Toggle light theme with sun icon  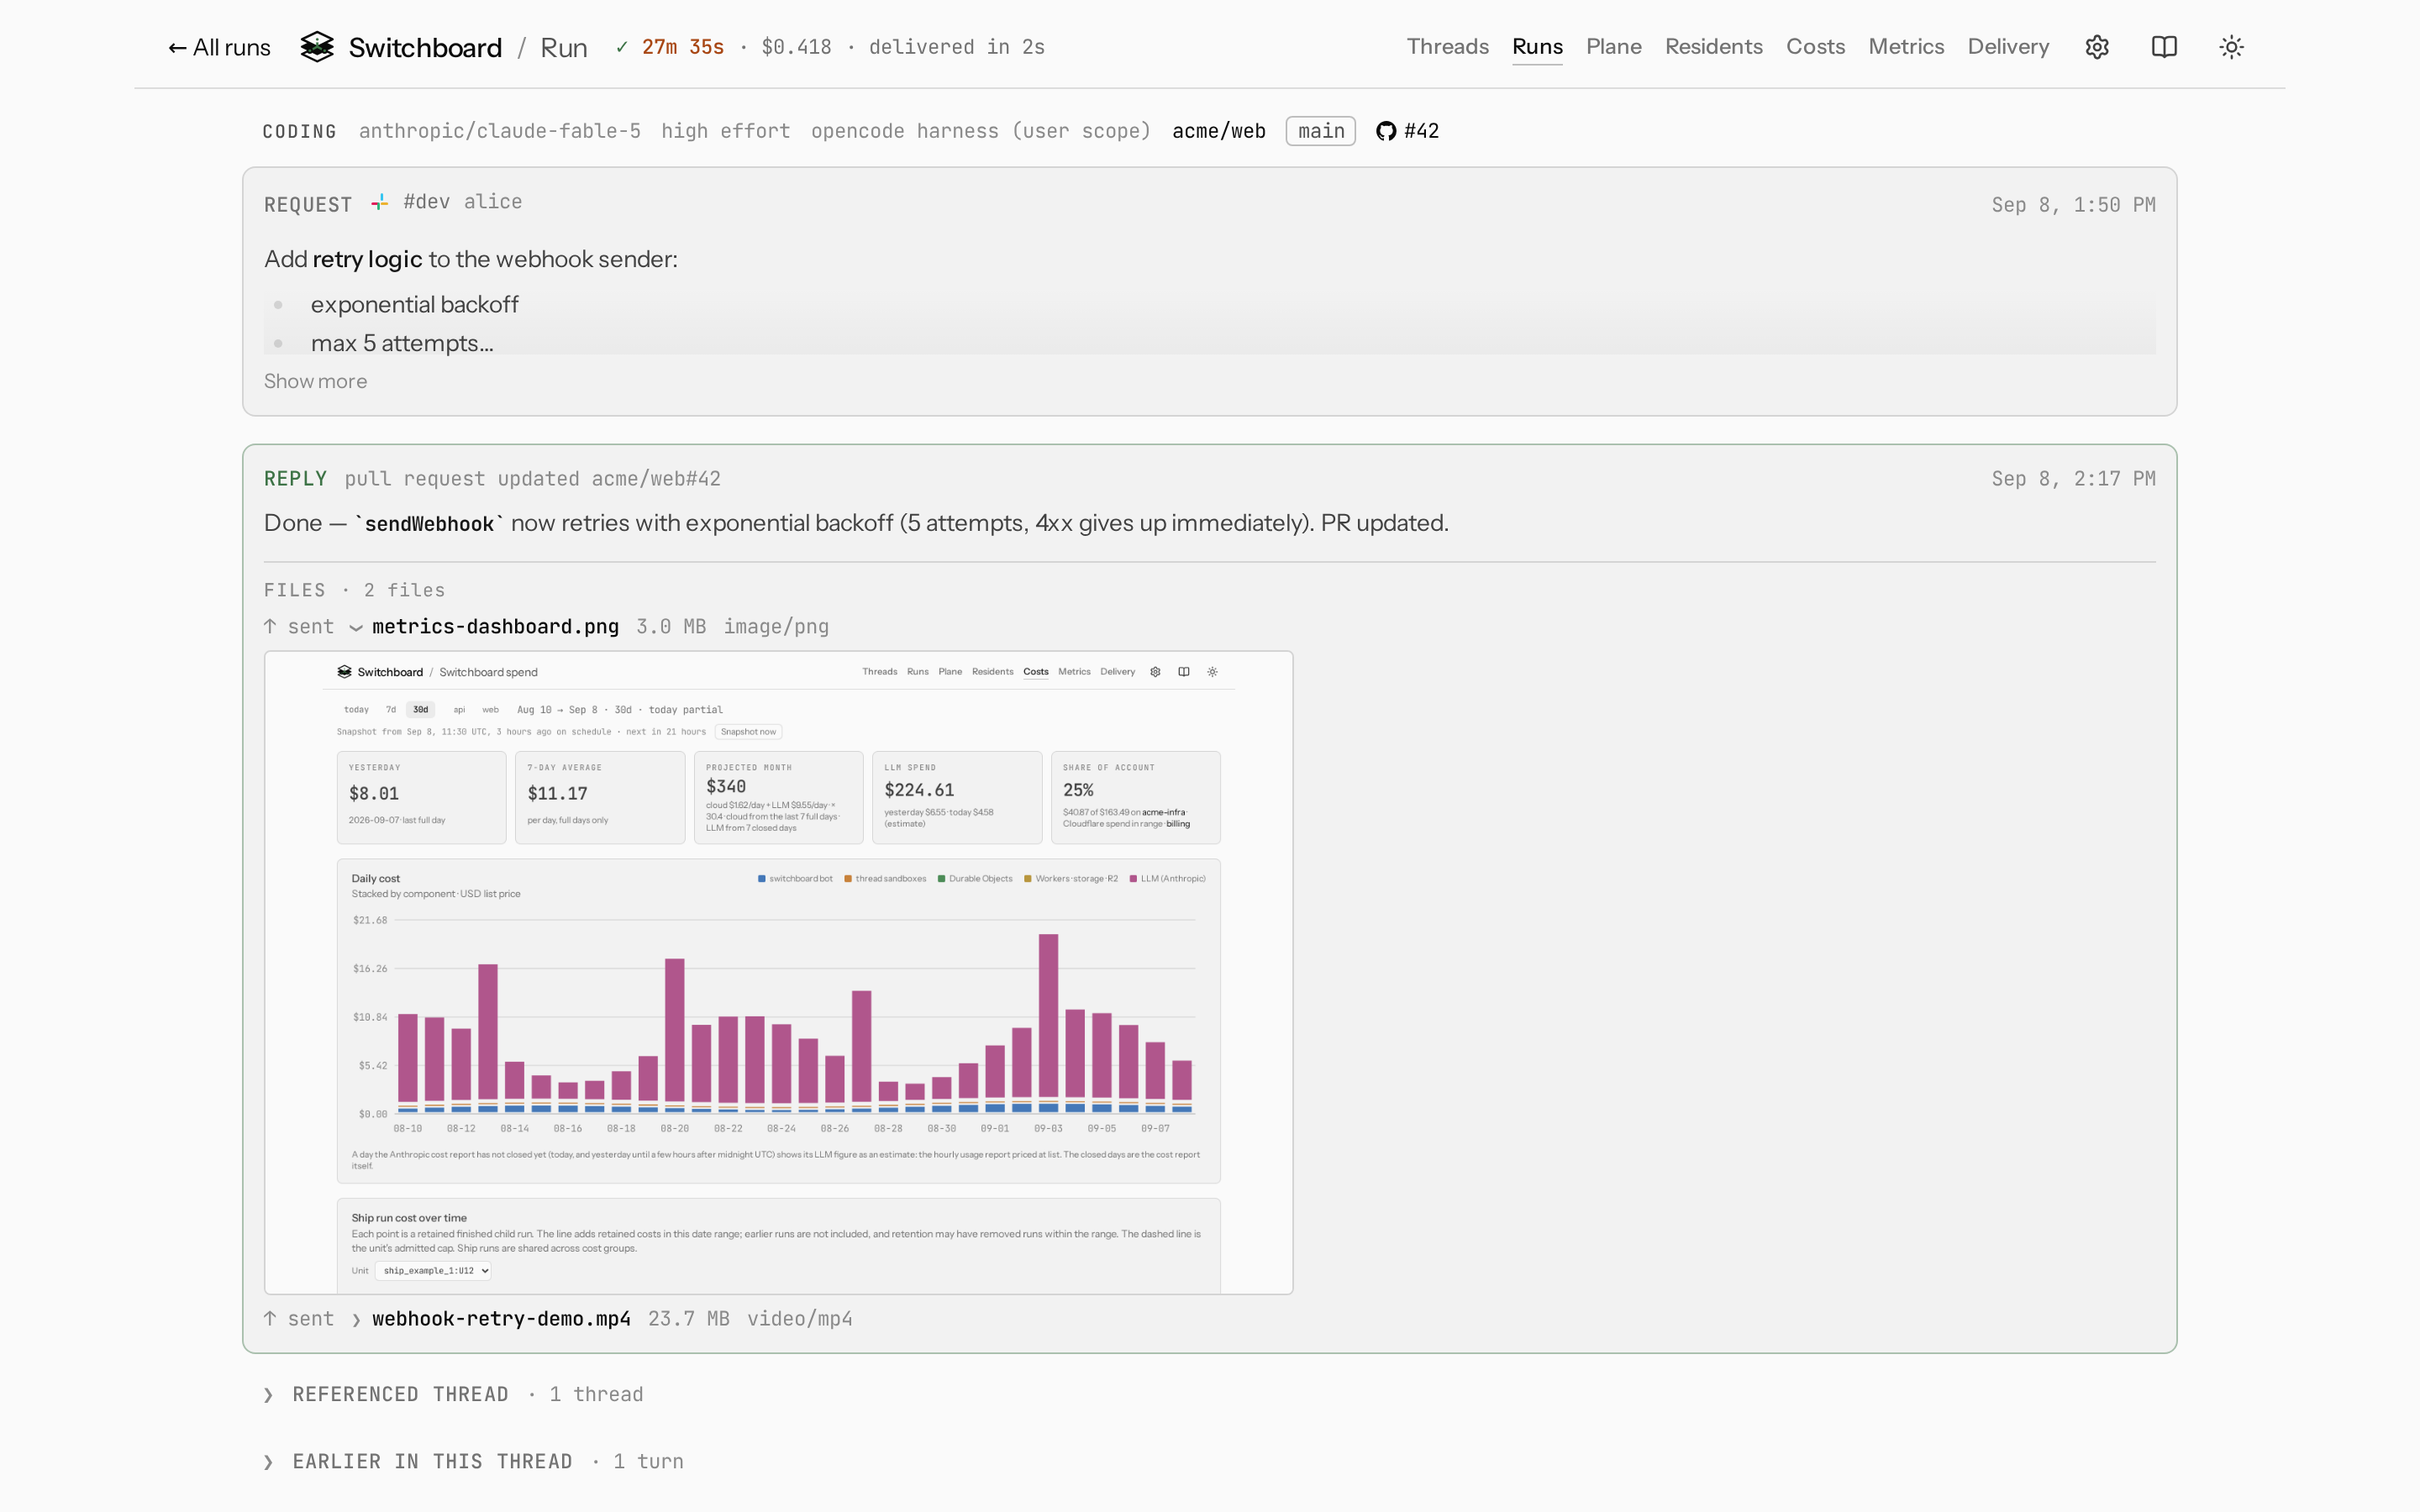2231,47
